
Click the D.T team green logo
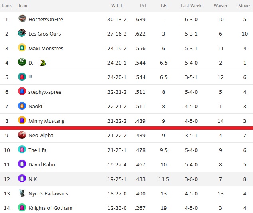[x=22, y=62]
